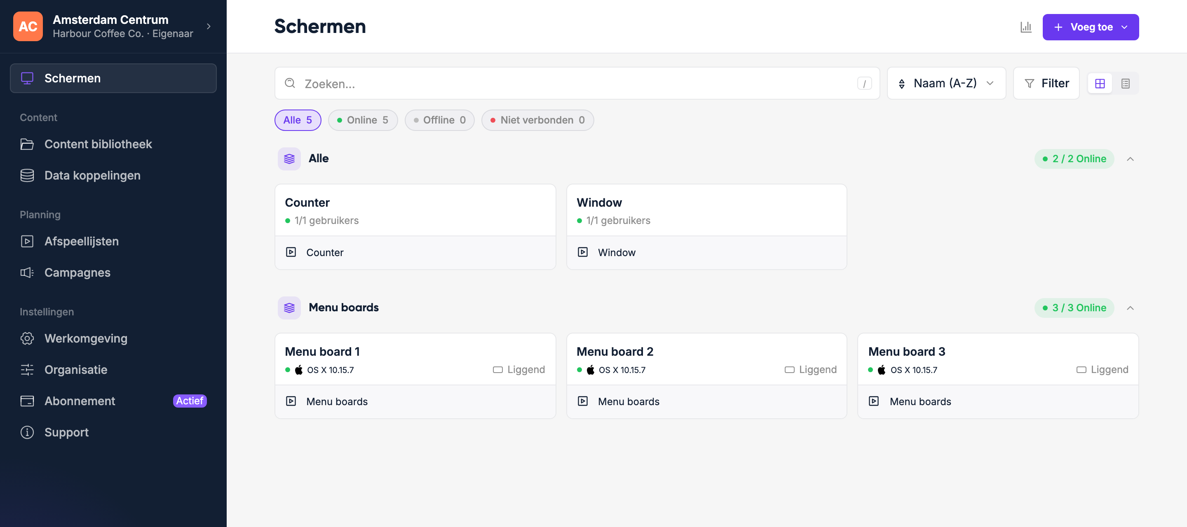Click the Alle group layers icon
The width and height of the screenshot is (1187, 527).
point(289,159)
